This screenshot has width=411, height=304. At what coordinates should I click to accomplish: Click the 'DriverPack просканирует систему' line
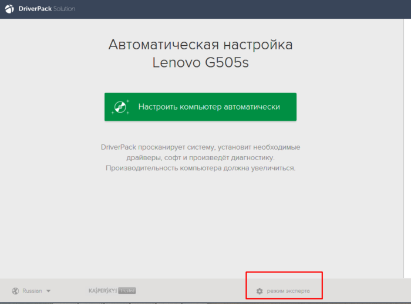pyautogui.click(x=201, y=147)
